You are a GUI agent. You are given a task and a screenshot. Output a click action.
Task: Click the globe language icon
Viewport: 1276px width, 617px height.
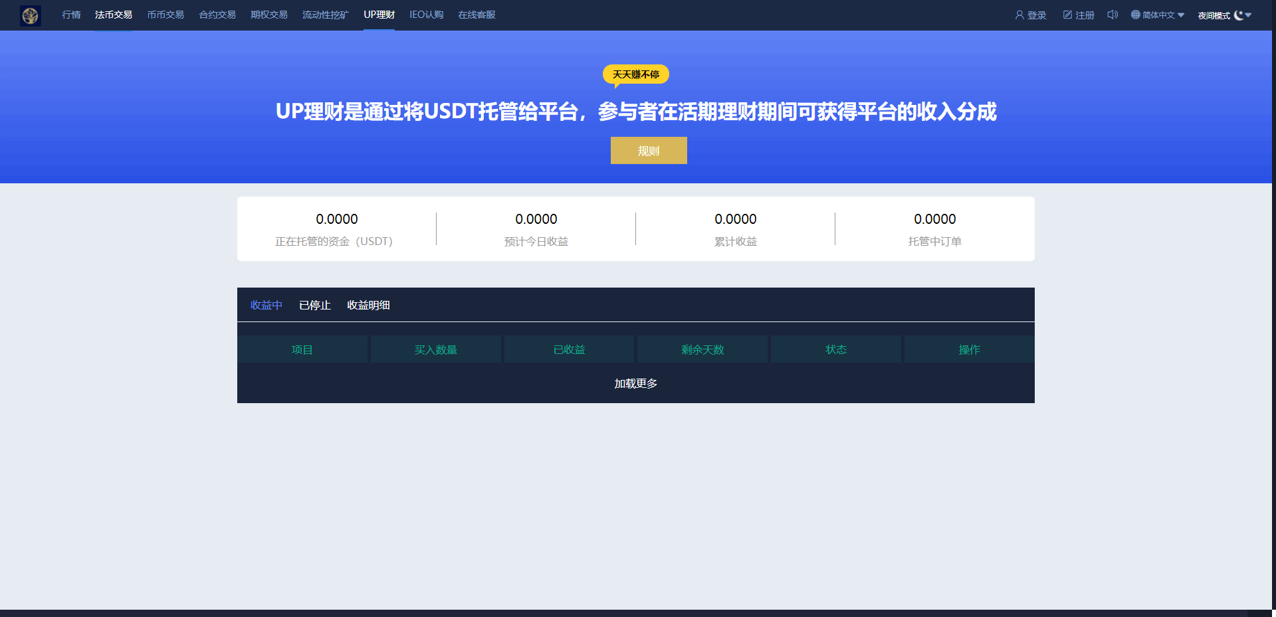coord(1135,15)
